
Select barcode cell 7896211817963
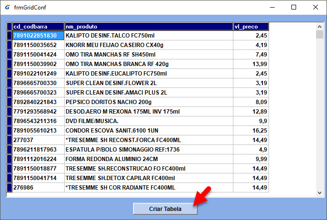[38, 150]
